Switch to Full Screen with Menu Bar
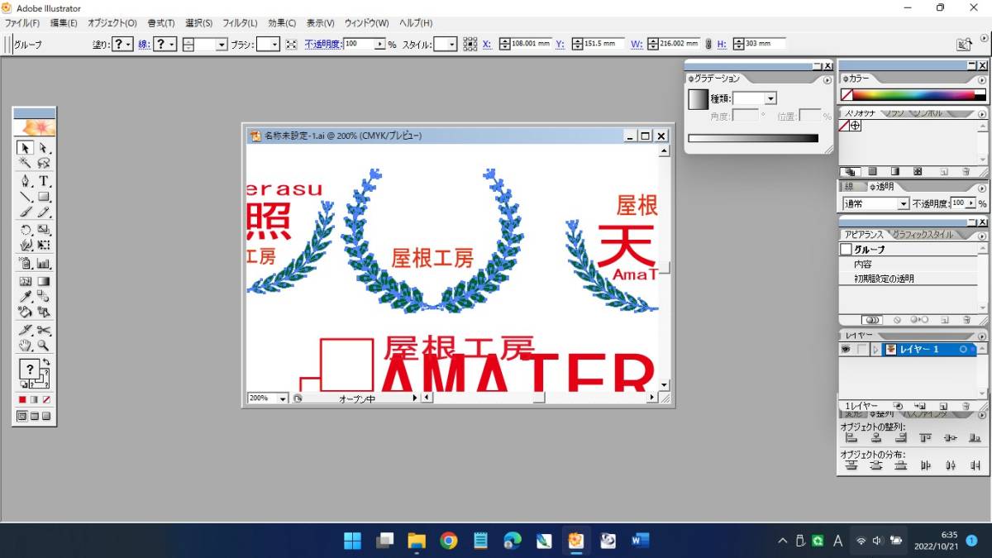The height and width of the screenshot is (558, 992). click(34, 416)
